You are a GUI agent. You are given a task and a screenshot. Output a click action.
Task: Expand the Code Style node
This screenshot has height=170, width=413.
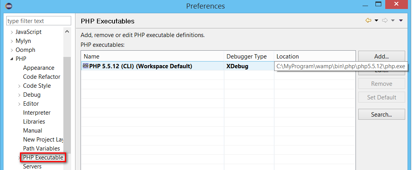19,86
